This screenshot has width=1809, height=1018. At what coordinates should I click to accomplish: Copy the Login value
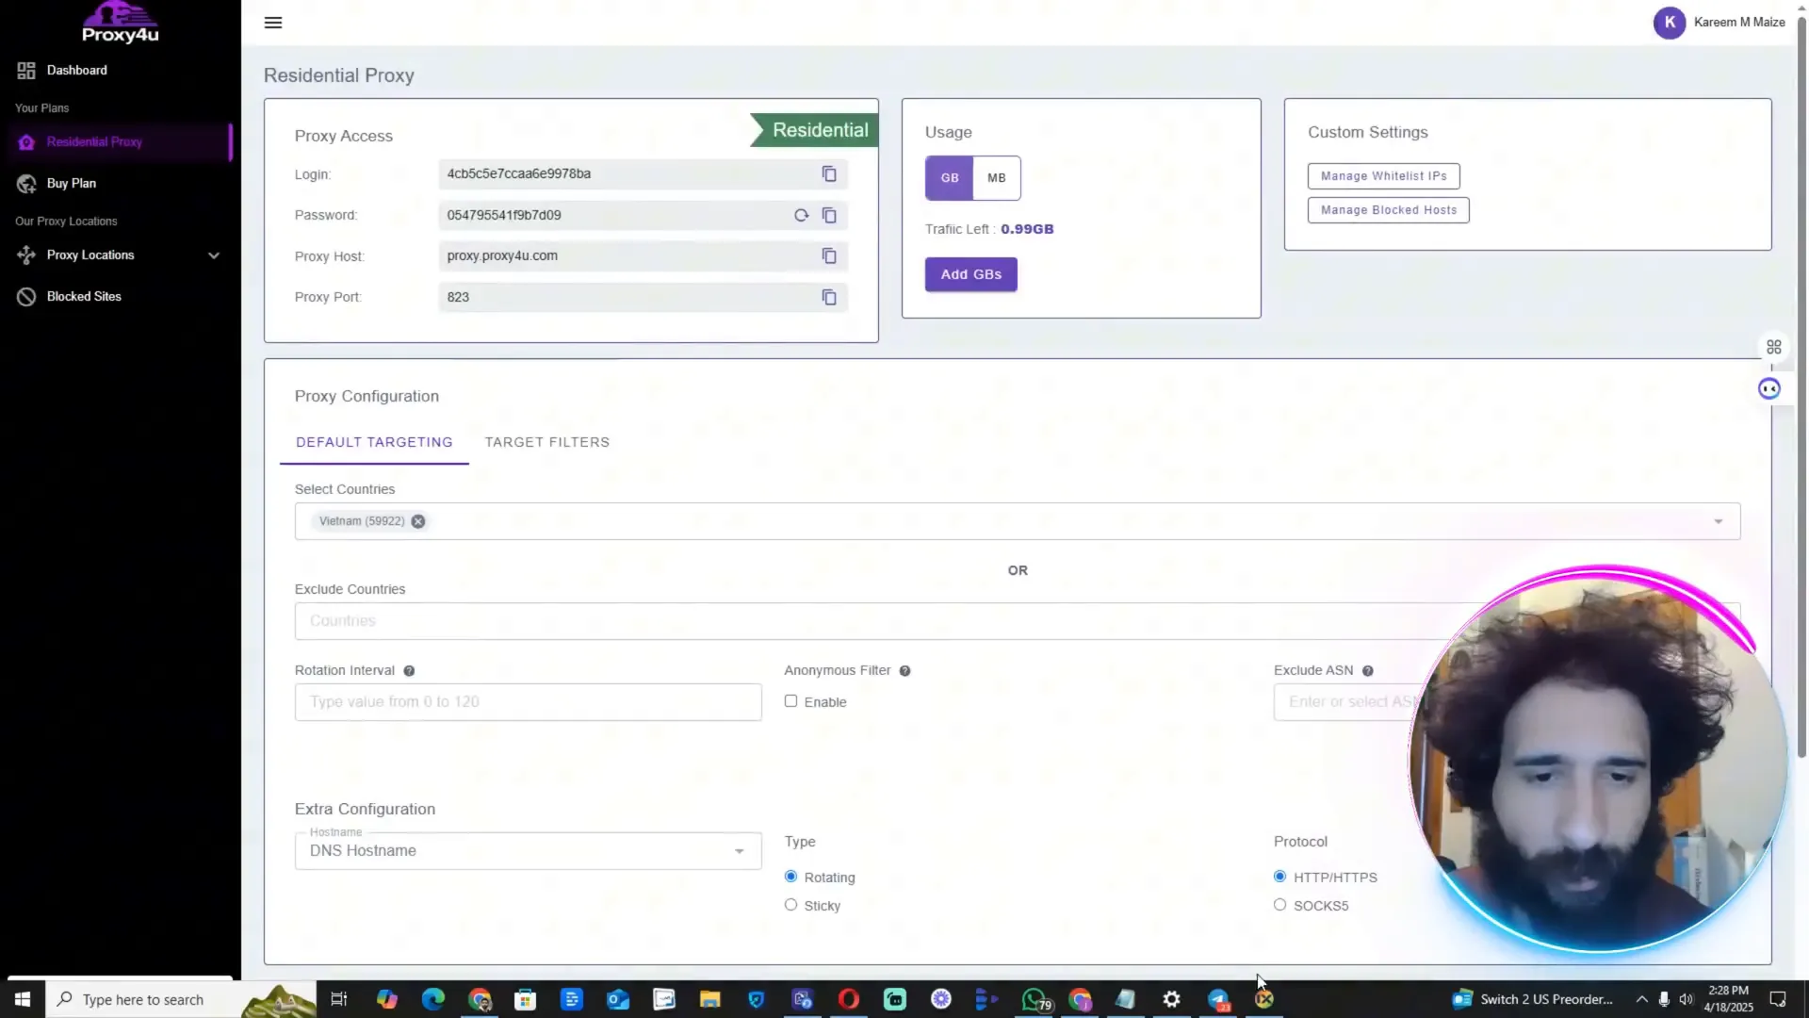point(829,174)
